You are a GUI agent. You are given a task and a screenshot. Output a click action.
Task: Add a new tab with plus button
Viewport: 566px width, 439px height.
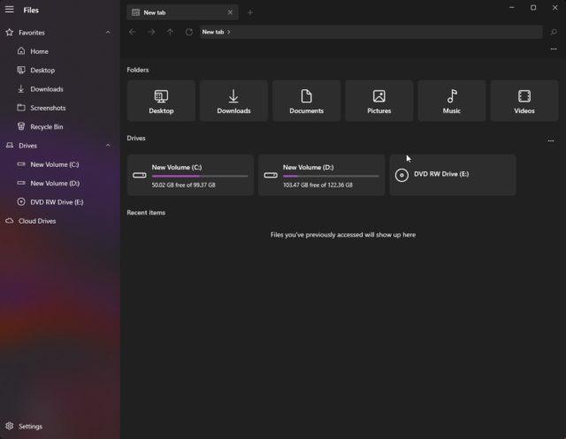click(249, 12)
